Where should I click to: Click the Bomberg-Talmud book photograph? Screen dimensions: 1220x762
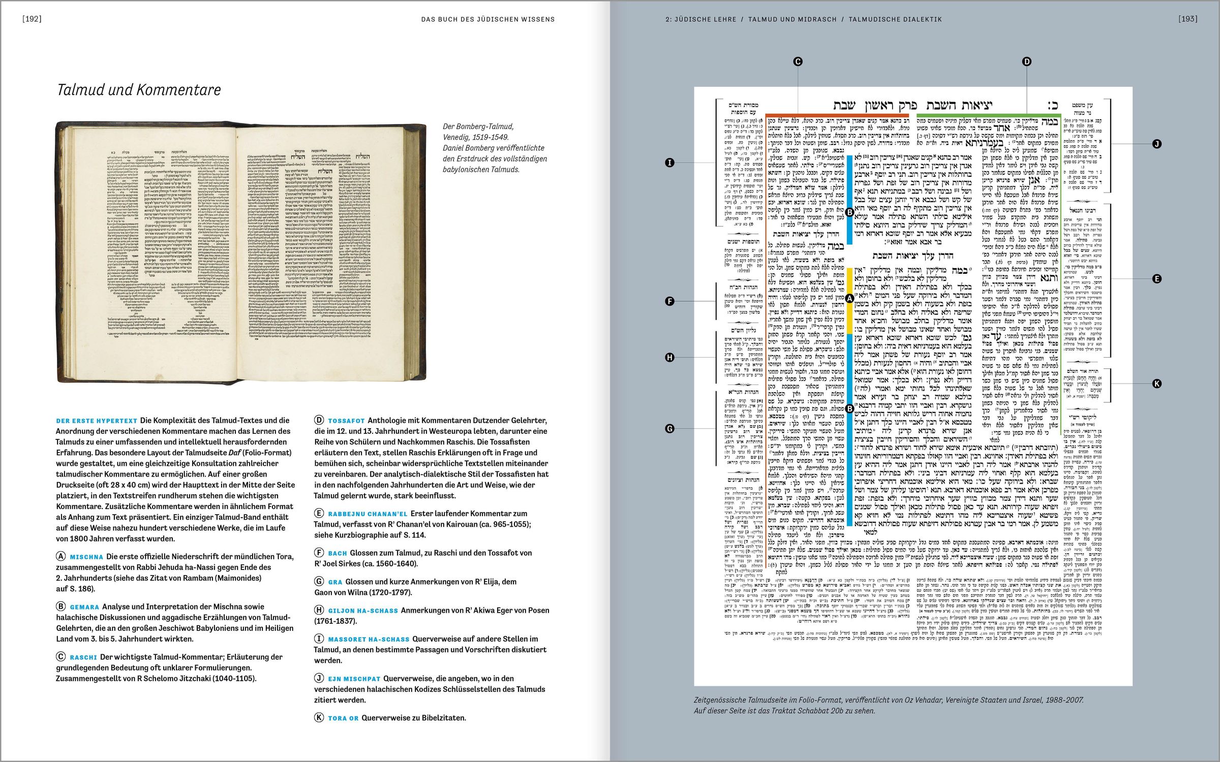pos(241,252)
